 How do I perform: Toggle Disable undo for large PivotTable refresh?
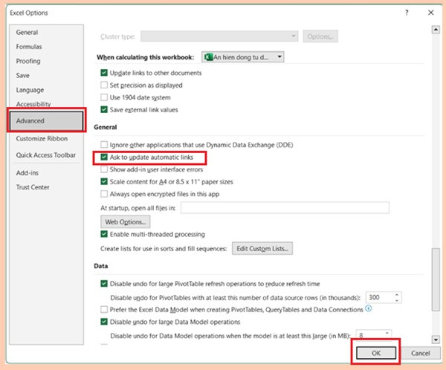(x=104, y=284)
